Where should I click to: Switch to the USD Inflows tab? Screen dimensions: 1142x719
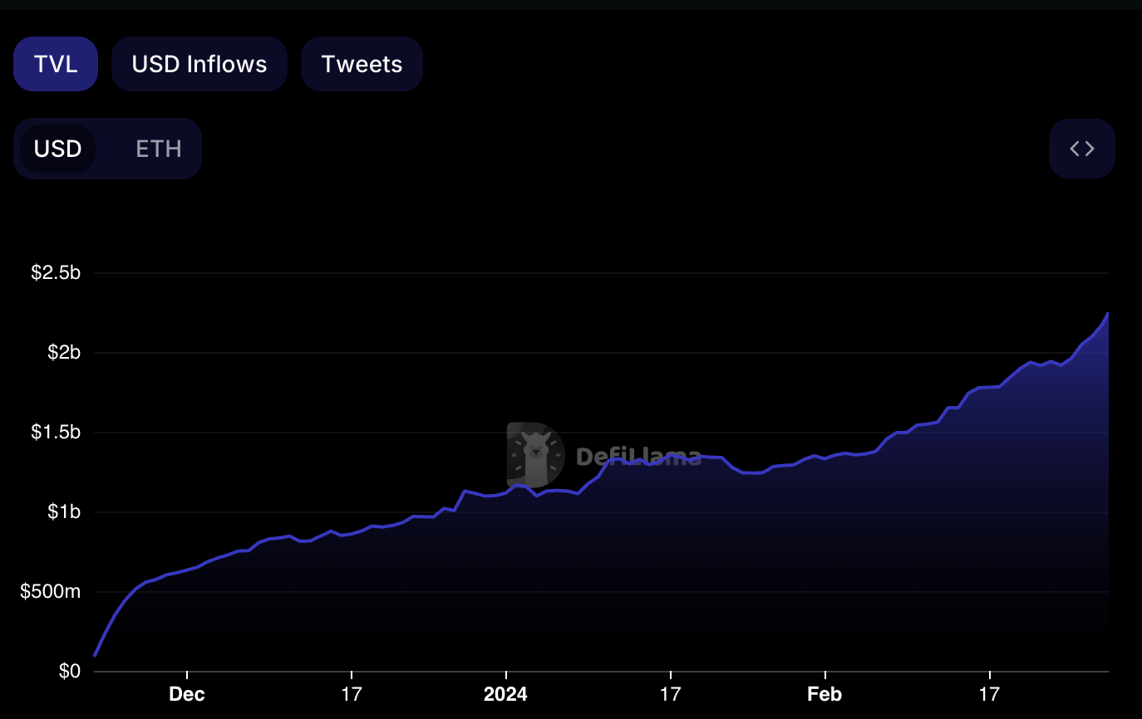click(199, 64)
